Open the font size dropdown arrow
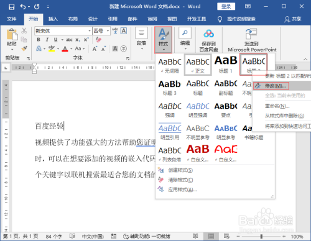This screenshot has width=311, height=241. click(x=108, y=31)
